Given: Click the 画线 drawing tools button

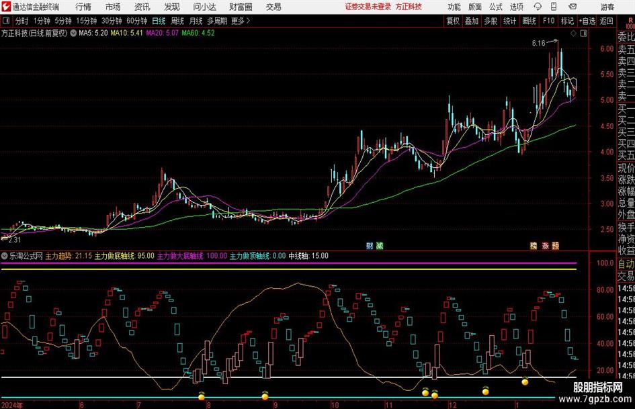Looking at the screenshot, I should (x=529, y=21).
